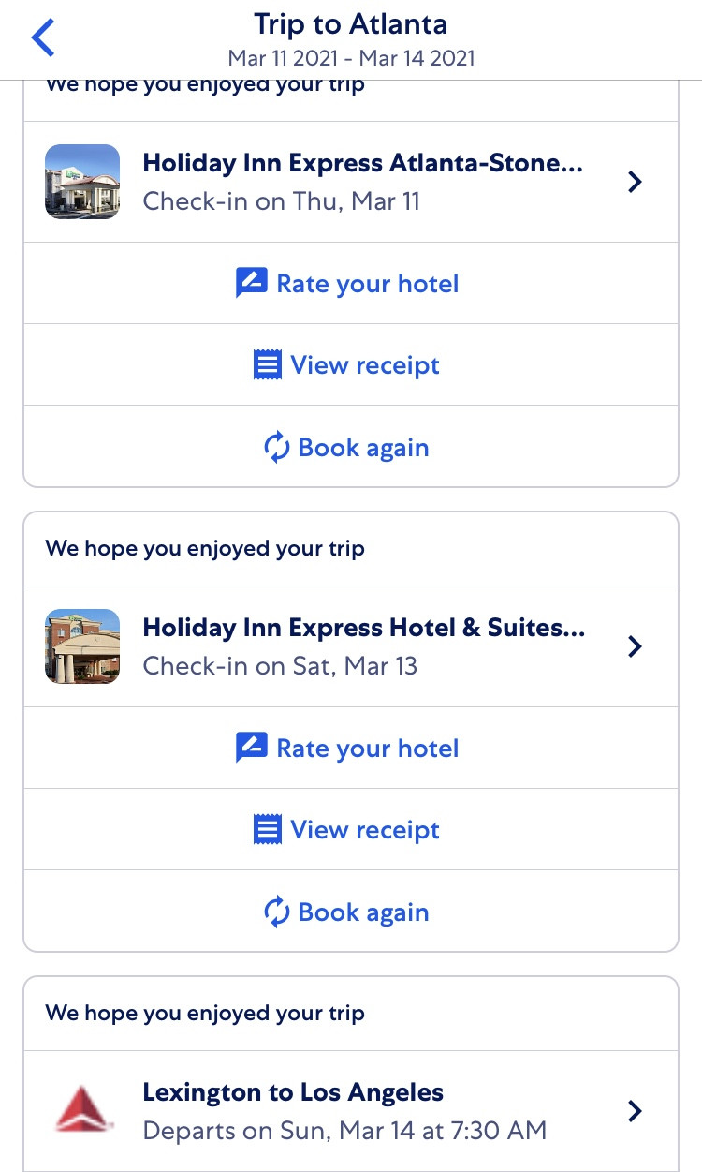Tap refresh icon beside second Book again
This screenshot has width=702, height=1172.
click(x=277, y=912)
